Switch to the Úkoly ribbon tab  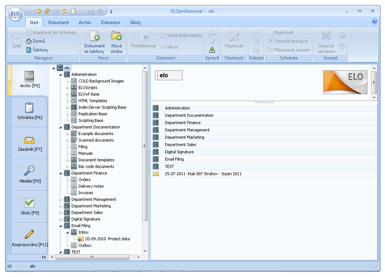click(135, 22)
